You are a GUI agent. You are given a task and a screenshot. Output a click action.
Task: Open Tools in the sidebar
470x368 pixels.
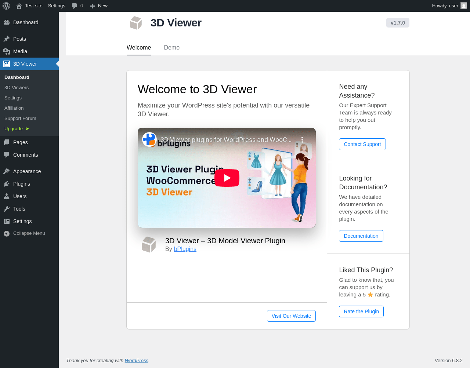[x=19, y=209]
